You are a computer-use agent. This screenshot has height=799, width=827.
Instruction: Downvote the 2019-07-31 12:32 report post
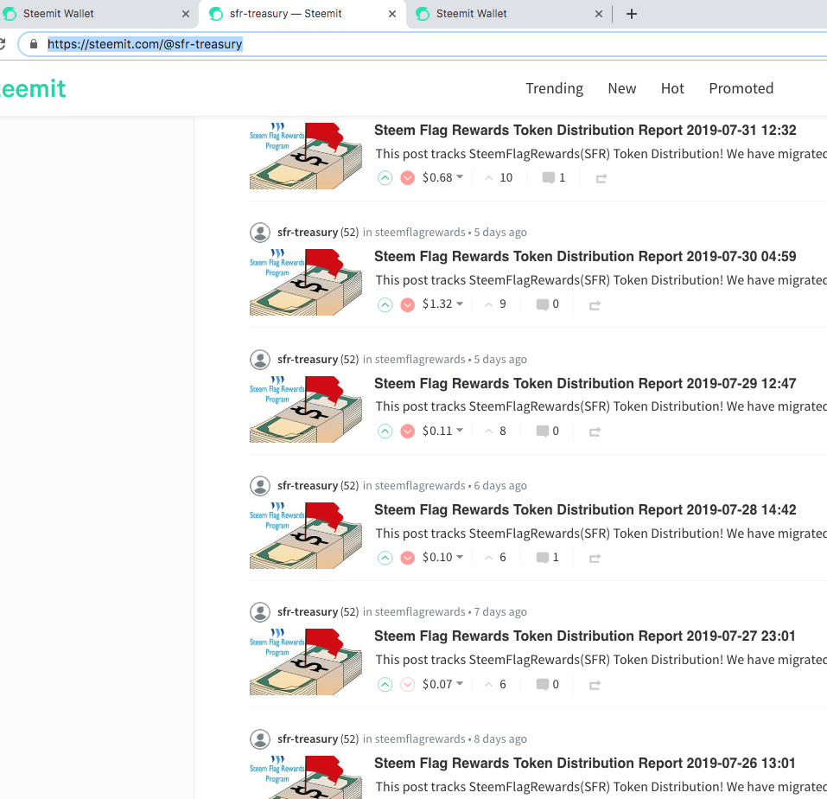coord(407,178)
